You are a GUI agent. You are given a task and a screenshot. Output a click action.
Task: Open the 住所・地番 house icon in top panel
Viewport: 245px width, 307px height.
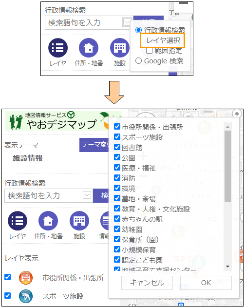click(89, 48)
